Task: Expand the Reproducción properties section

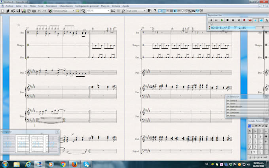Action: tap(247, 106)
